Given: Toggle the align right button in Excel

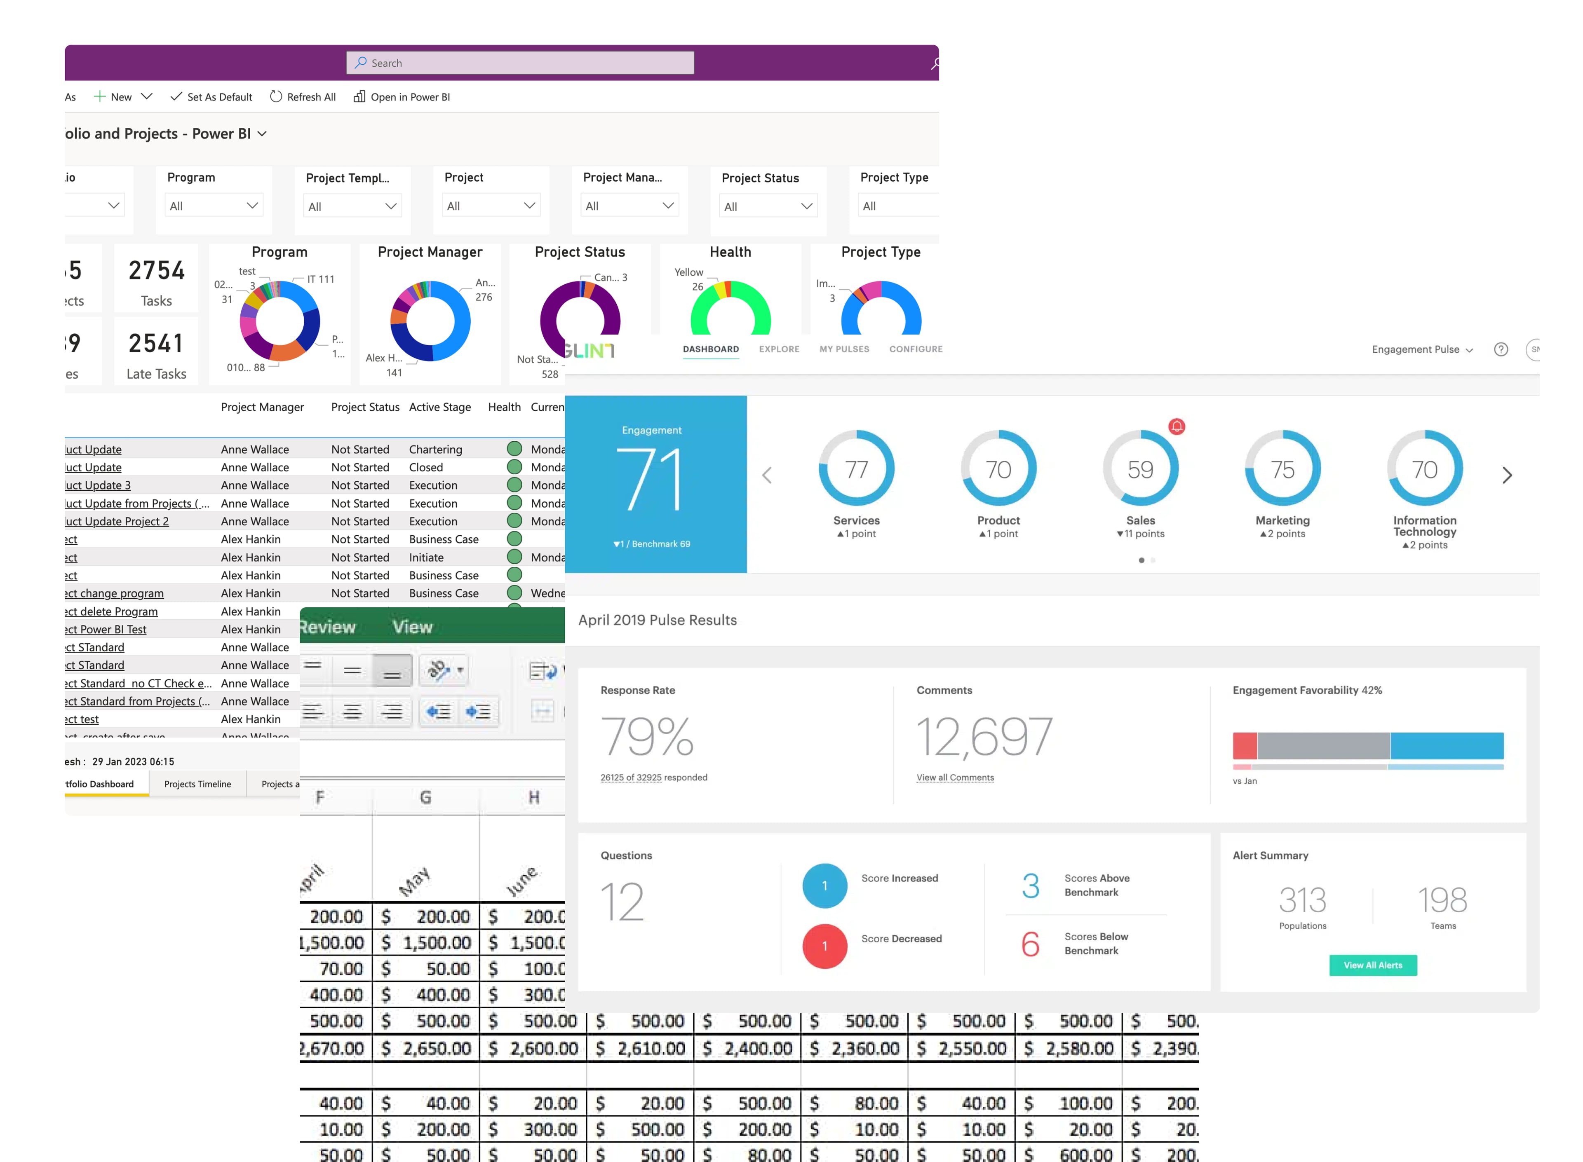Looking at the screenshot, I should click(x=392, y=712).
